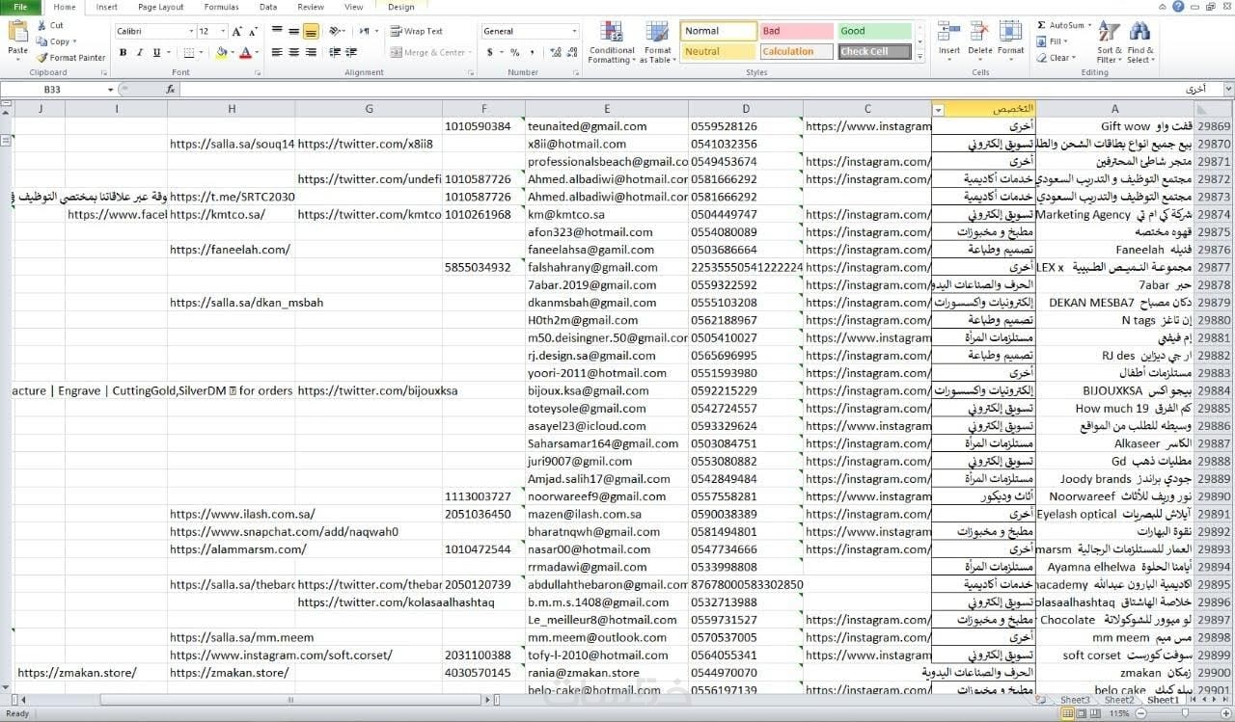Image resolution: width=1235 pixels, height=722 pixels.
Task: Select Middle Align icon
Action: point(294,32)
